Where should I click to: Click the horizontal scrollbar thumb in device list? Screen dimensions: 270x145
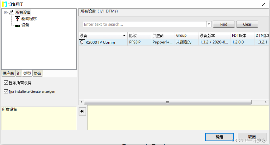(x=167, y=102)
